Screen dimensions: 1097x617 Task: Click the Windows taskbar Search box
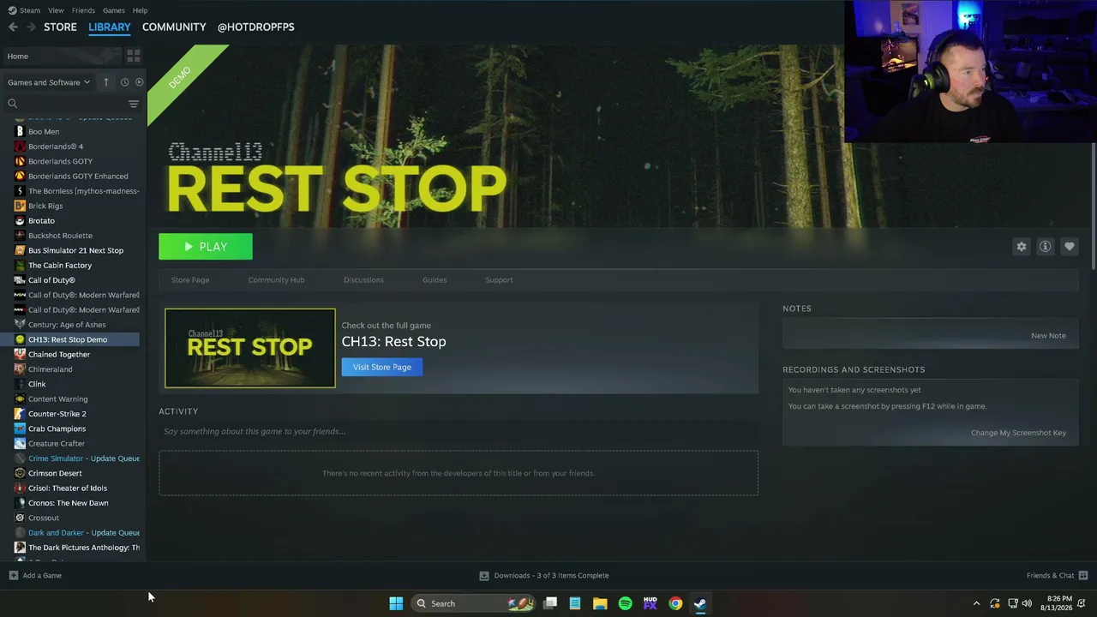[x=474, y=603]
